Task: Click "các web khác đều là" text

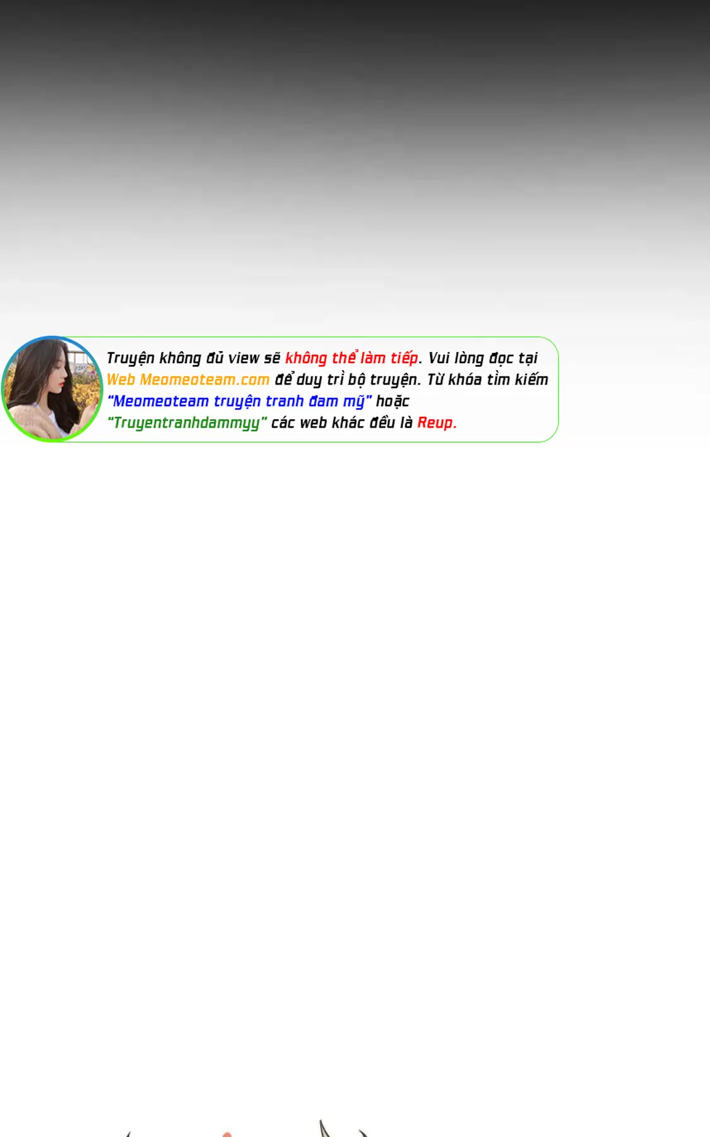Action: tap(341, 423)
